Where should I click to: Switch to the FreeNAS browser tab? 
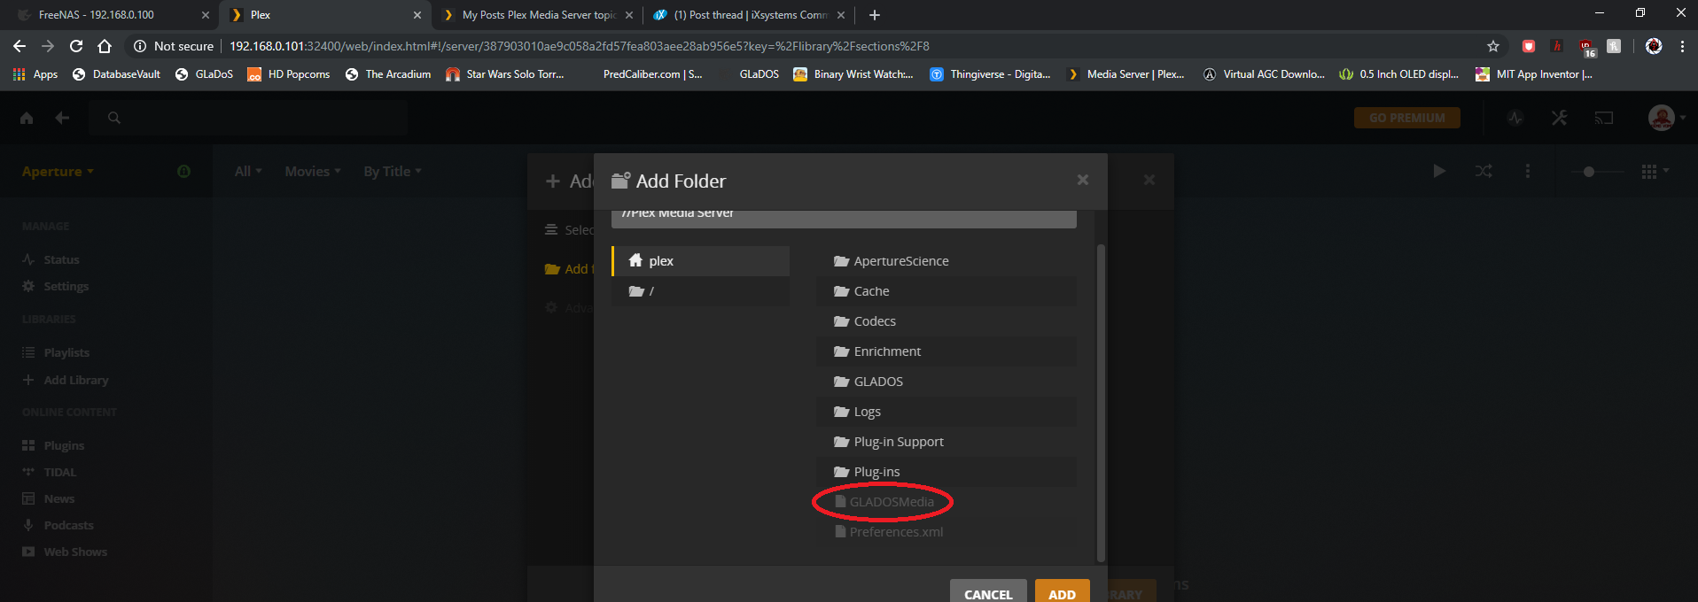111,15
